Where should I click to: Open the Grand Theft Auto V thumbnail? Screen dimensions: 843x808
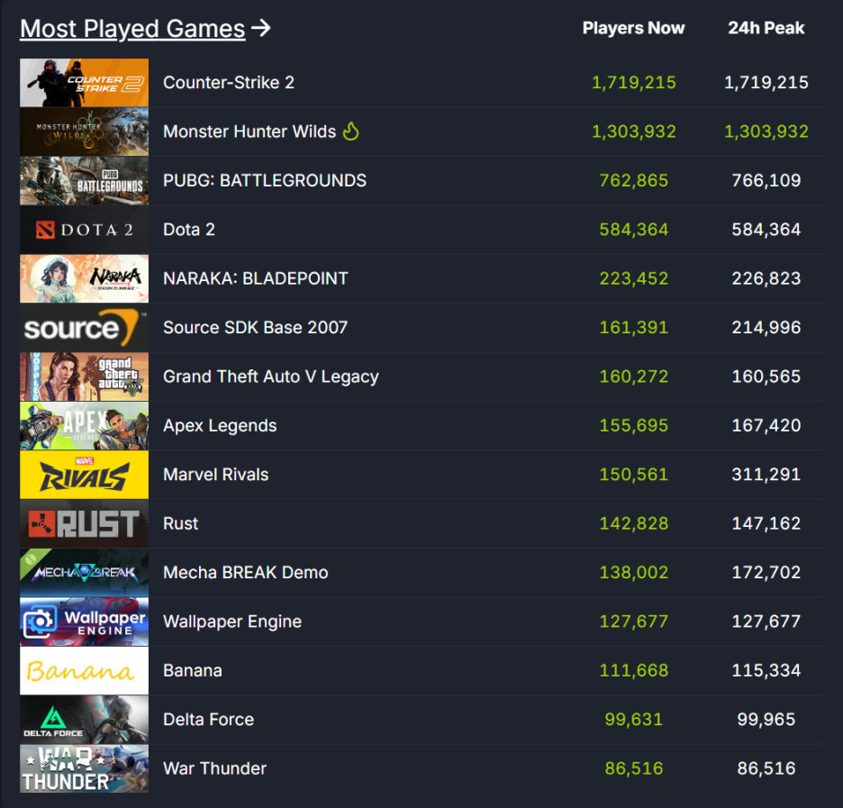[85, 377]
